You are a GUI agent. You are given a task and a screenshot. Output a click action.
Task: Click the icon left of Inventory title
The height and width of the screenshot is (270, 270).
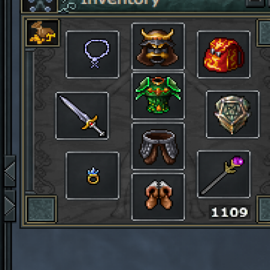40,6
